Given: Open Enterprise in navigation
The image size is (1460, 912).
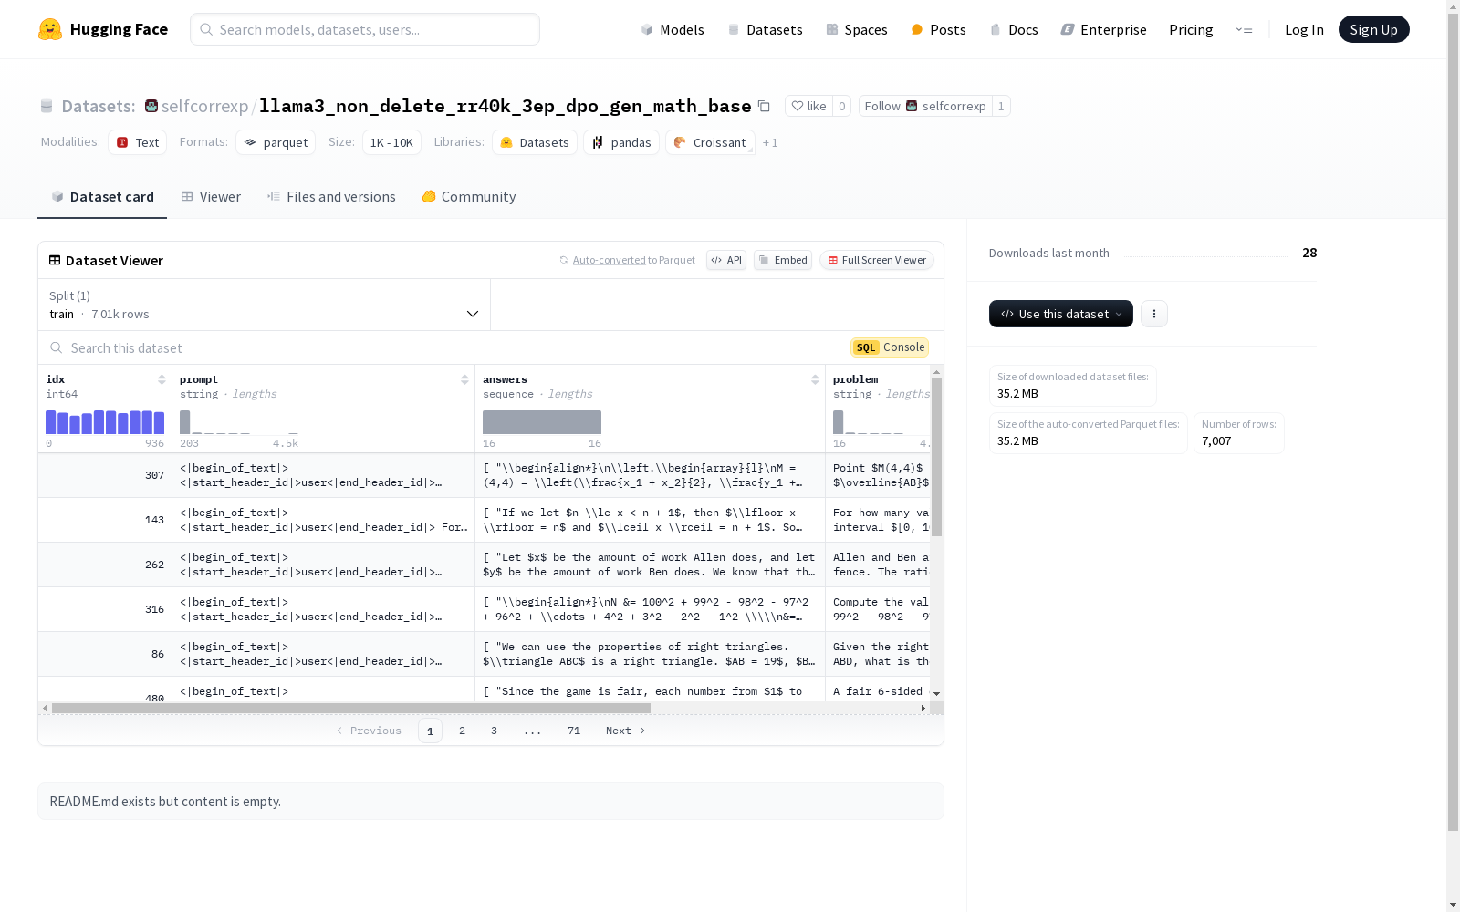Looking at the screenshot, I should coord(1103,29).
